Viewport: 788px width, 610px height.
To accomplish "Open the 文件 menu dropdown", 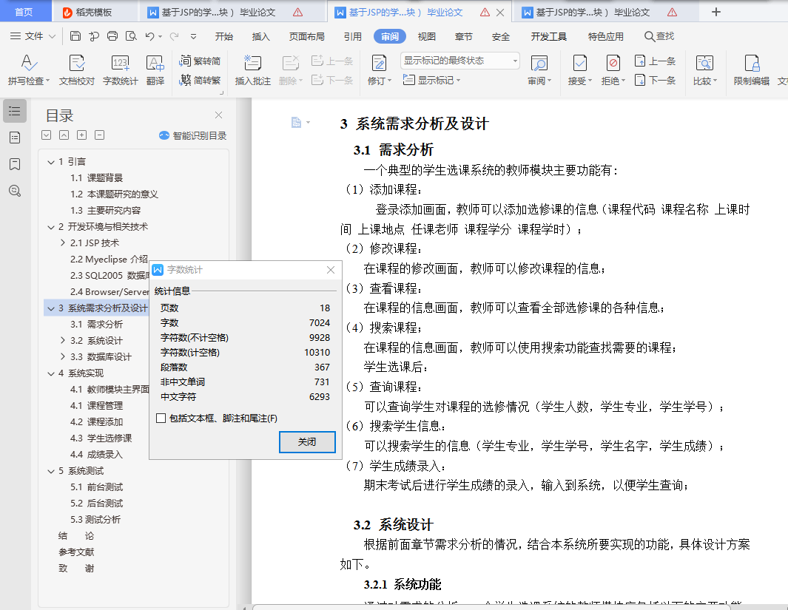I will 33,36.
